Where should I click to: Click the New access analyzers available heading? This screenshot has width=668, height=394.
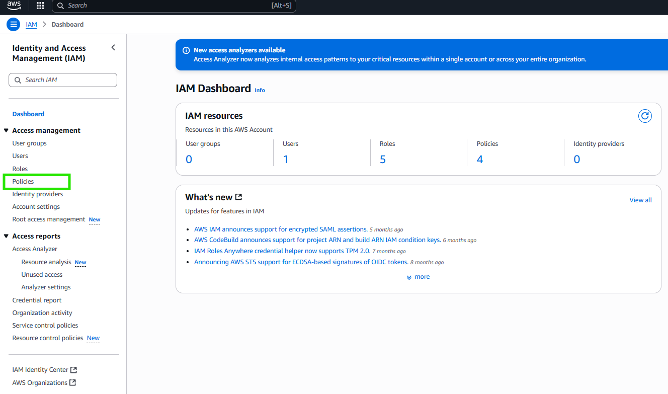(239, 50)
